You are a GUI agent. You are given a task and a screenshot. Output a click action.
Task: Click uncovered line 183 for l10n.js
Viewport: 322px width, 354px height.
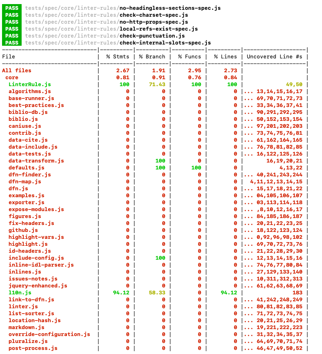298,293
